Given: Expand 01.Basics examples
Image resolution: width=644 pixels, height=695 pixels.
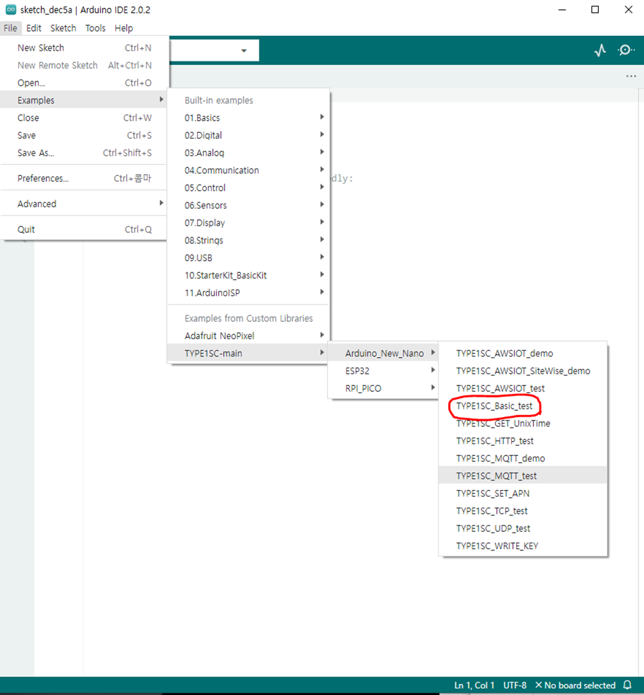Looking at the screenshot, I should (248, 118).
